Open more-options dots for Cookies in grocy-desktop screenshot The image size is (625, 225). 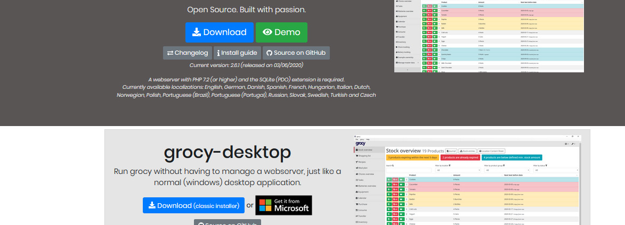pyautogui.click(x=407, y=180)
